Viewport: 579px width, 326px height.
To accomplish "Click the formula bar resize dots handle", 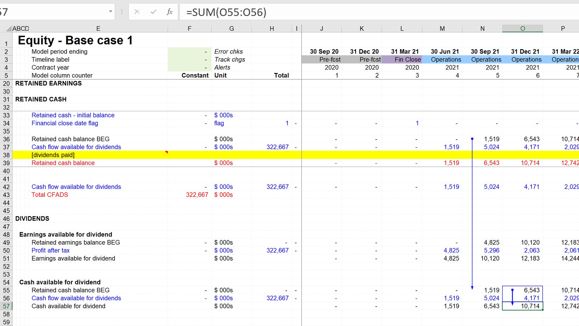I will [x=122, y=12].
